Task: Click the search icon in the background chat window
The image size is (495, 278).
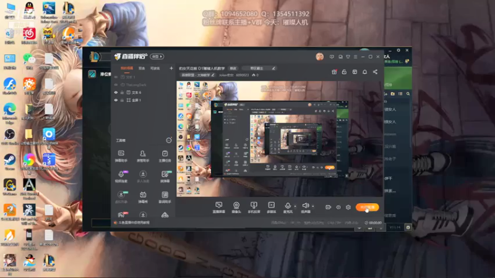Action: coord(408,94)
